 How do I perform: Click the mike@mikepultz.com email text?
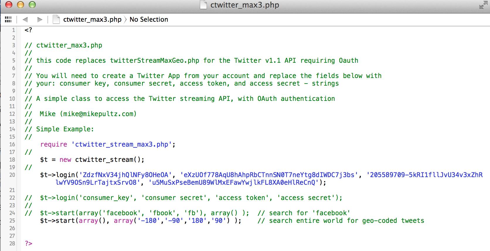click(x=98, y=114)
